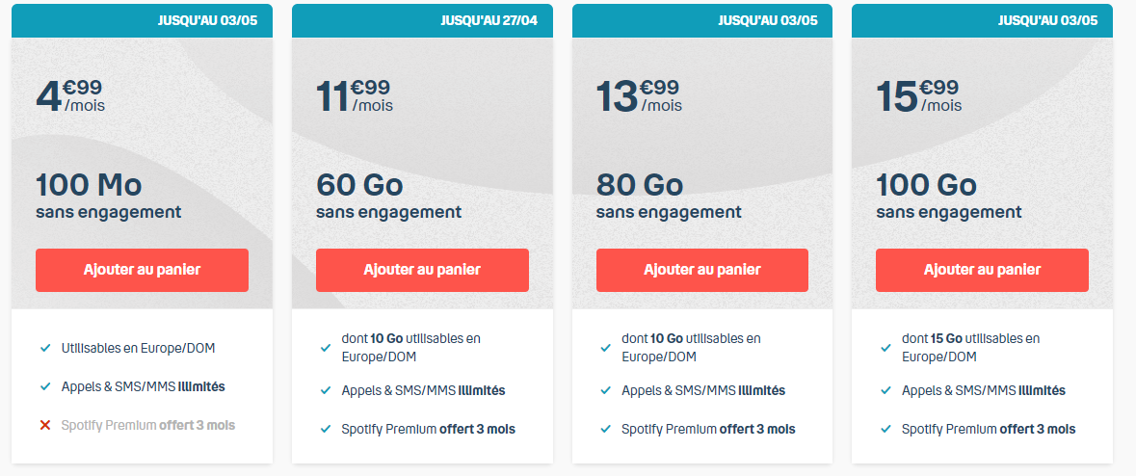The image size is (1136, 476).
Task: Click 'JUSQU'AU 03/05' banner on 100 Mo plan
Action: pyautogui.click(x=208, y=20)
